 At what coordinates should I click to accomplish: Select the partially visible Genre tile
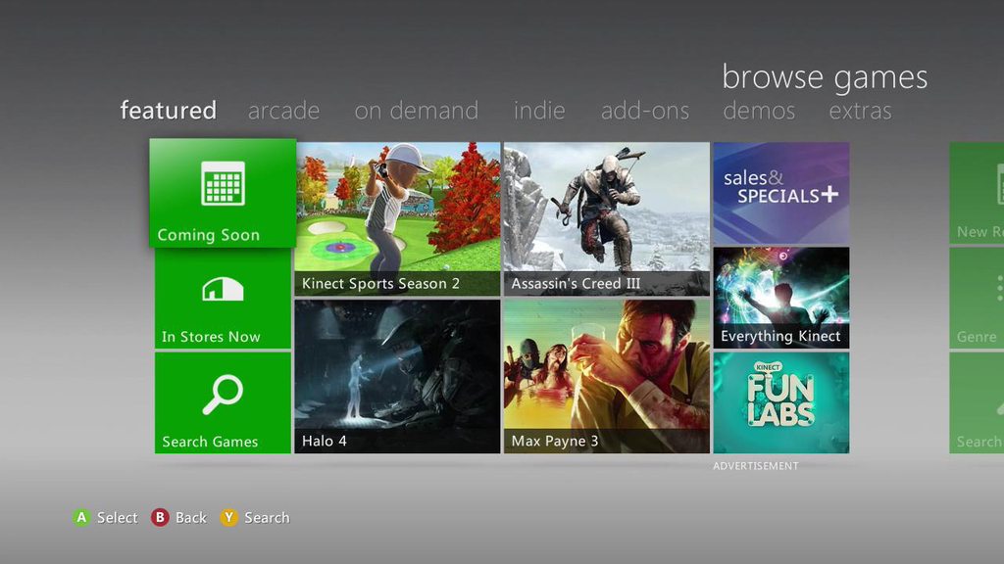tap(977, 298)
